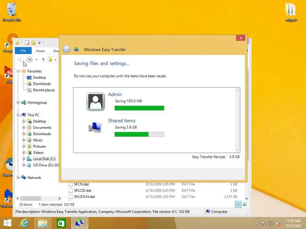This screenshot has width=306, height=229.
Task: Open the recent locations dropdown arrow
Action: [36, 60]
